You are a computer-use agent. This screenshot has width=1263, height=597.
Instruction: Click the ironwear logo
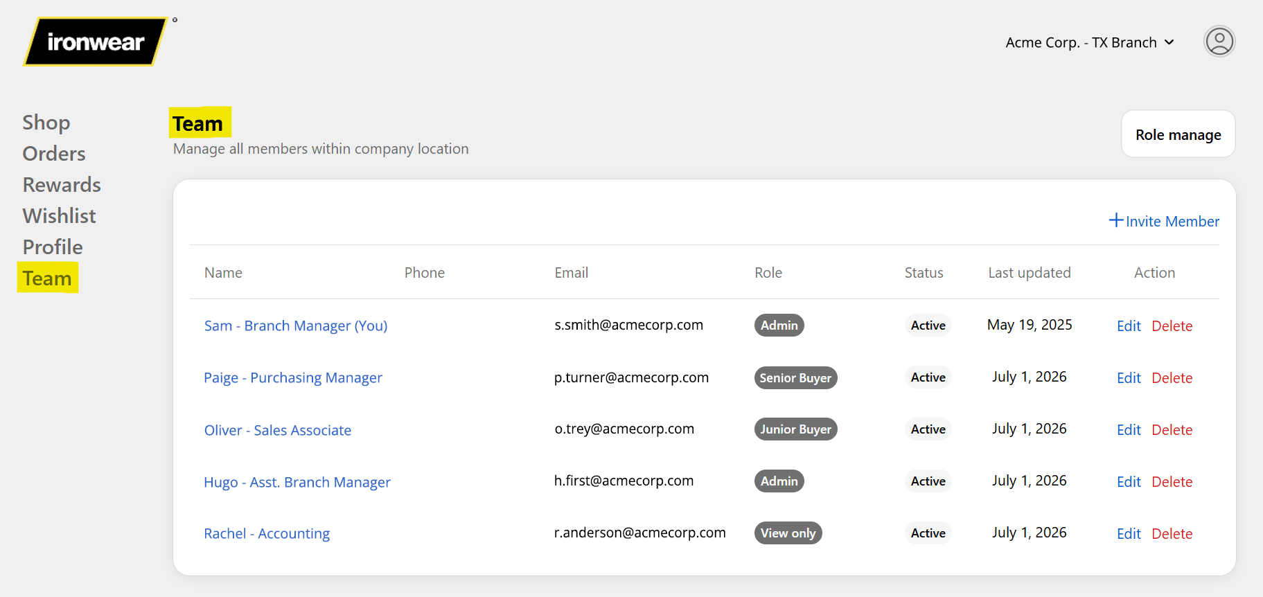pos(96,42)
